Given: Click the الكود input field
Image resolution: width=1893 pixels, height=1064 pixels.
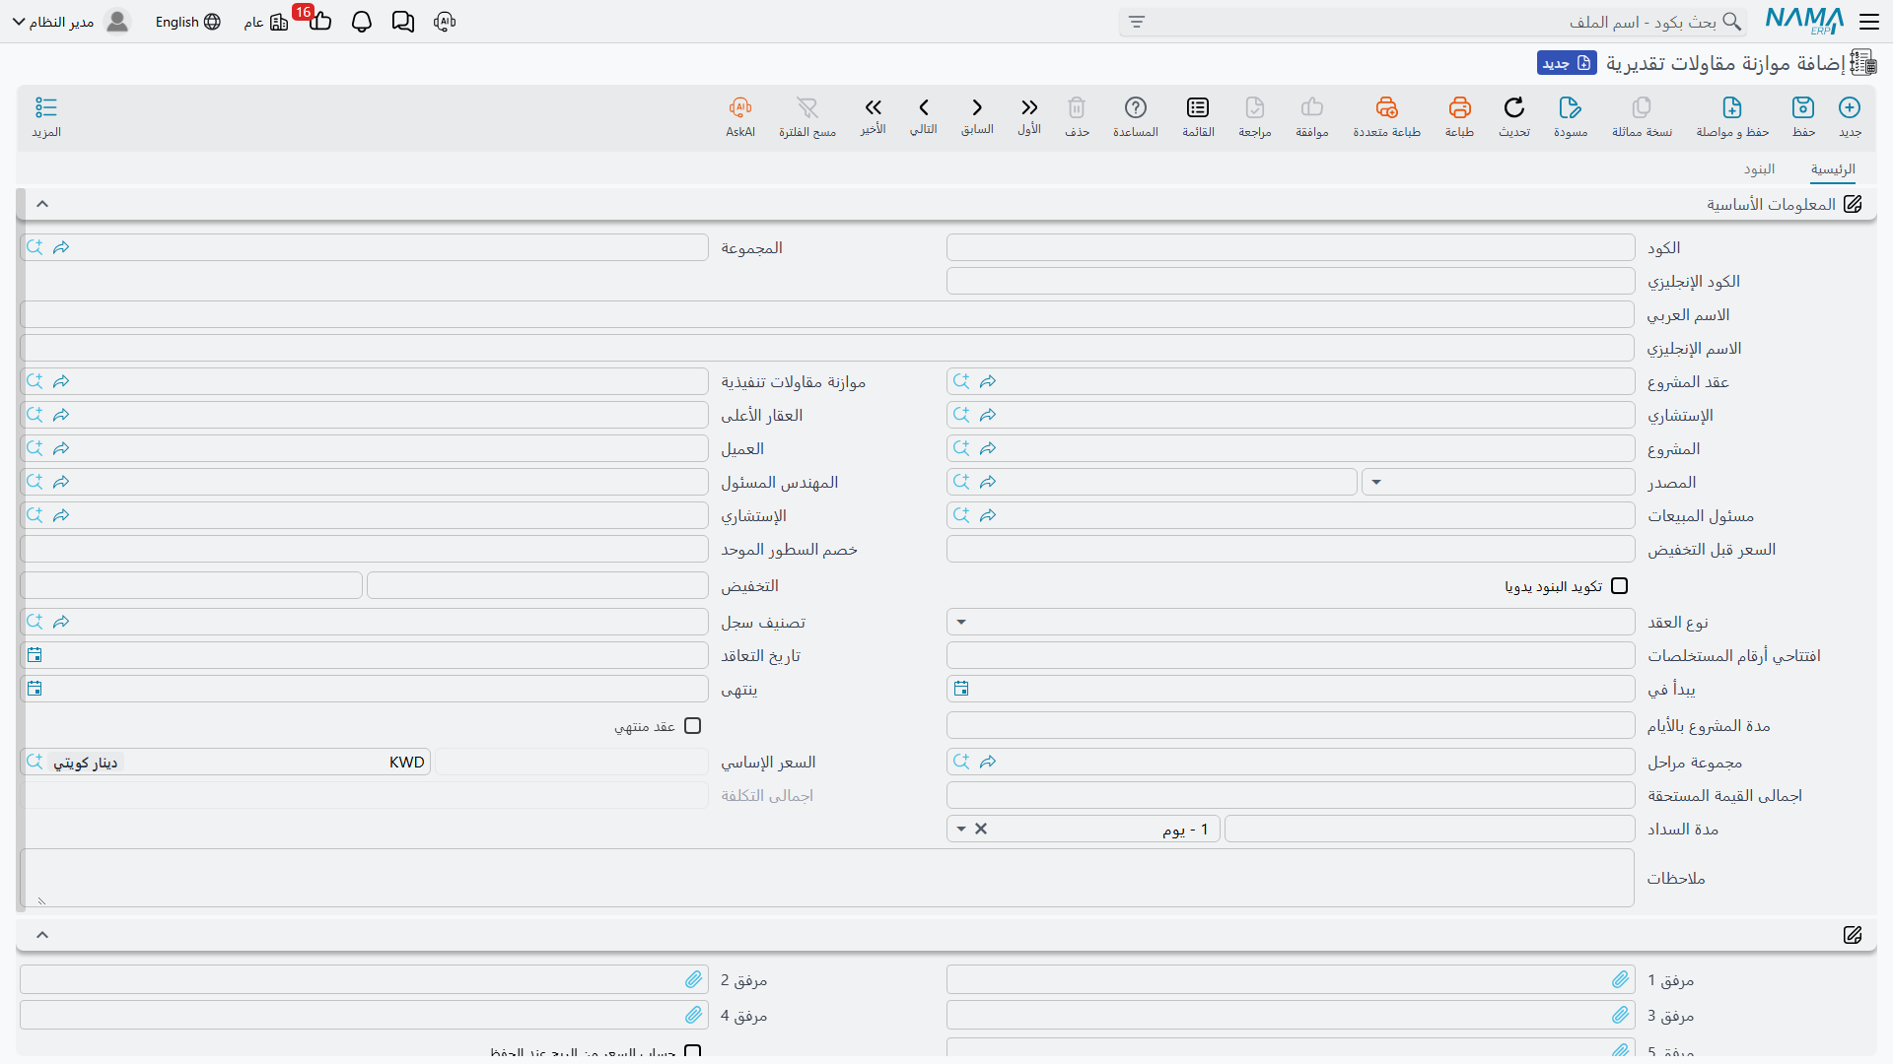Looking at the screenshot, I should (1291, 247).
